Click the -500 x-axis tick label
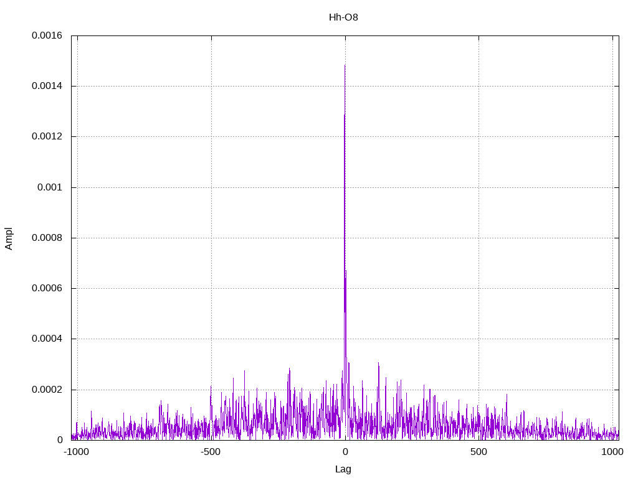638x478 pixels. pyautogui.click(x=211, y=452)
